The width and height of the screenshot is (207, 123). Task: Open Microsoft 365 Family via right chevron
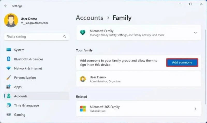click(195, 109)
